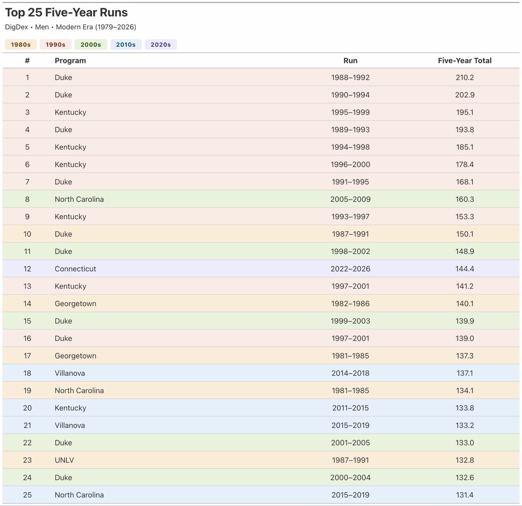Select the 2000s decade legend chip

tap(91, 44)
